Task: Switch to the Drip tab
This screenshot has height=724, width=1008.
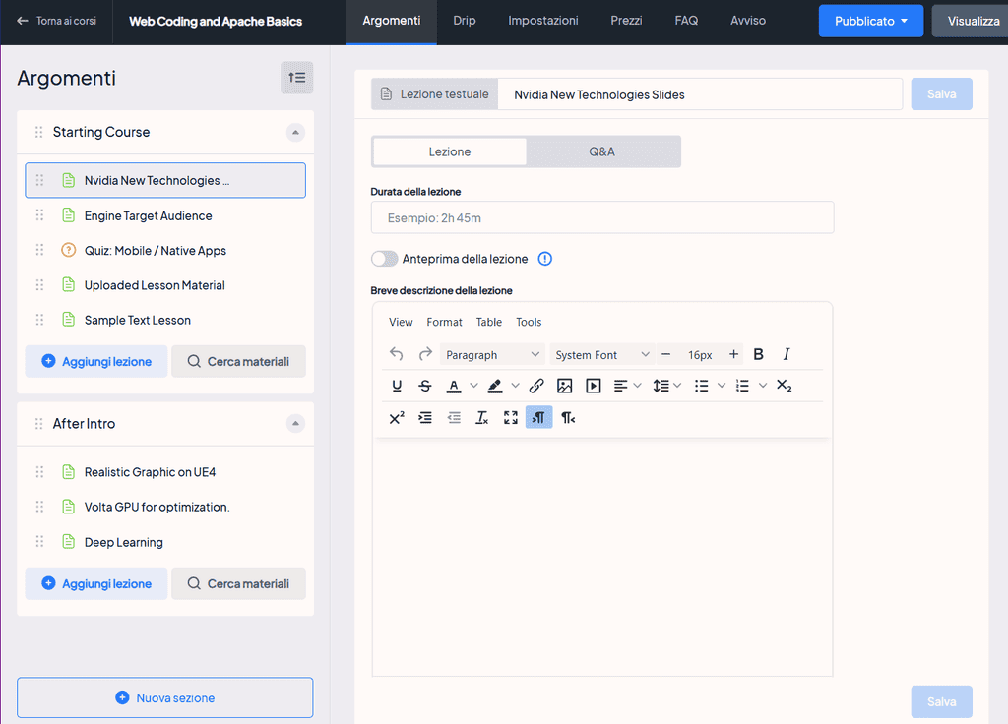Action: (465, 21)
